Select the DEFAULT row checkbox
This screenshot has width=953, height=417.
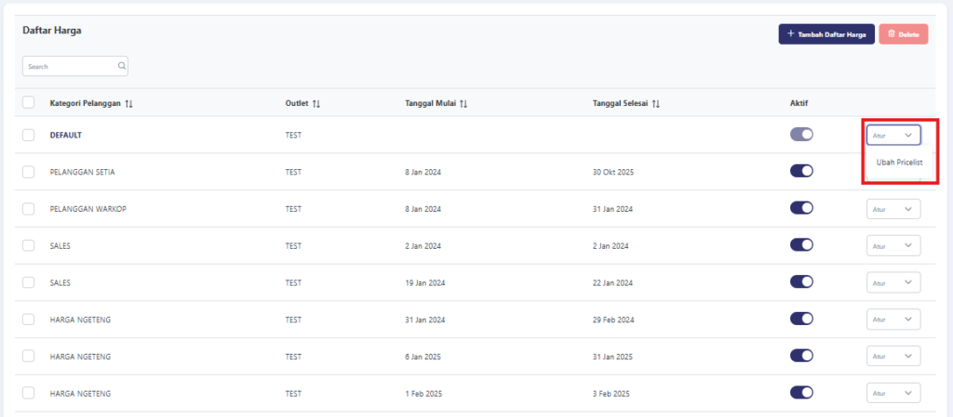coord(29,135)
